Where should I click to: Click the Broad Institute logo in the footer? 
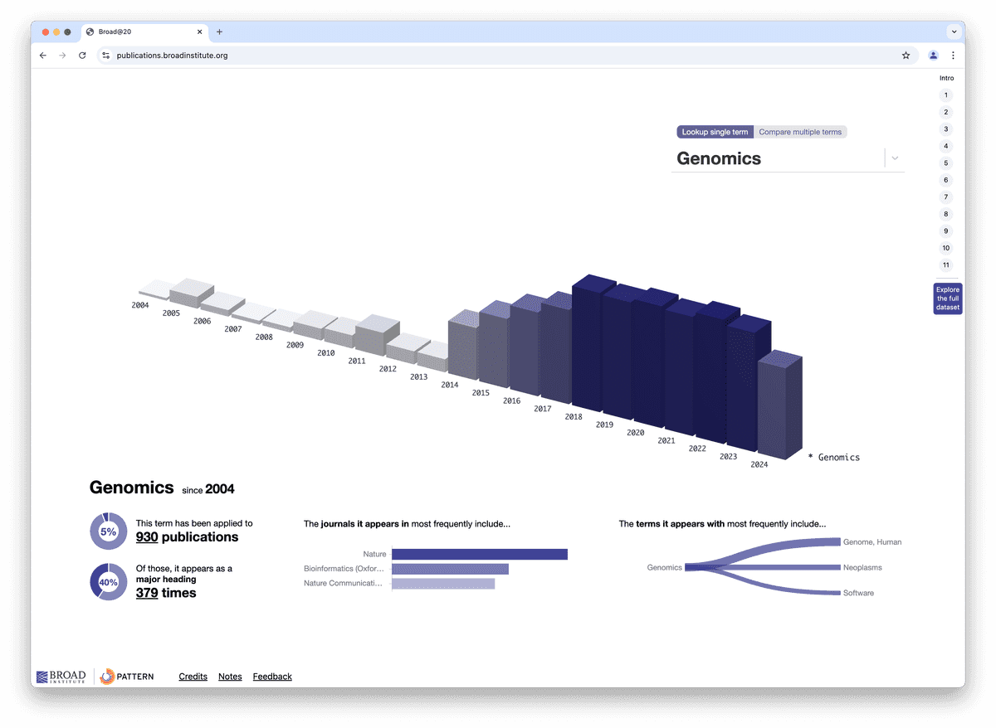(60, 677)
